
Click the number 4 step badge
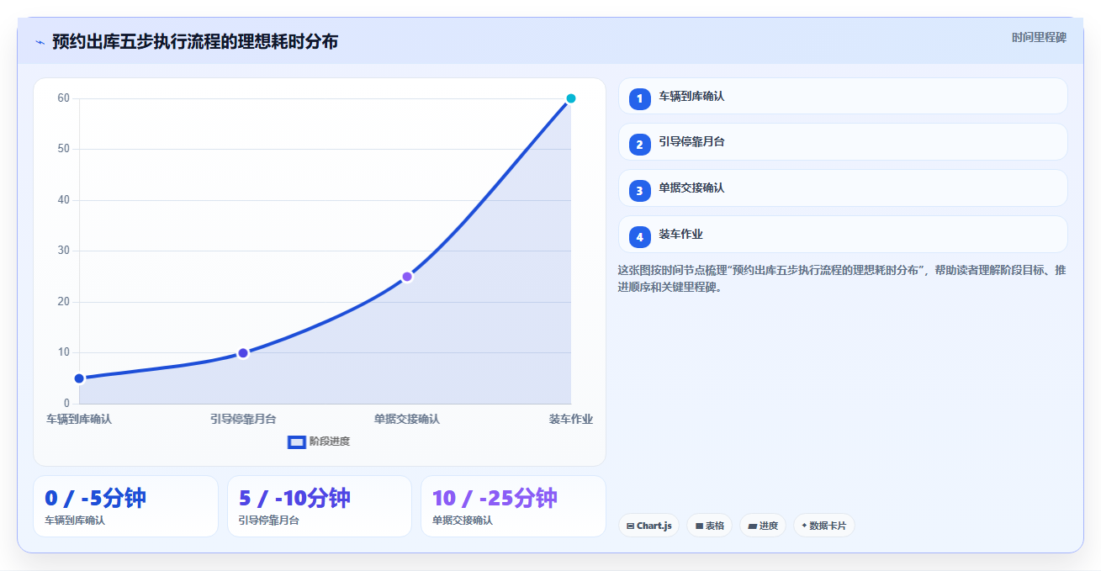click(639, 237)
